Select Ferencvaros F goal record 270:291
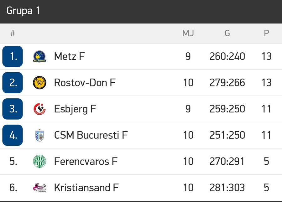282x202 pixels. [227, 161]
